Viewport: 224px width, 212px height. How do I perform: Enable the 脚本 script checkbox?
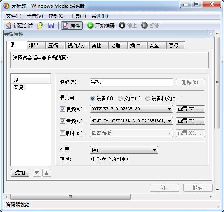[62, 133]
